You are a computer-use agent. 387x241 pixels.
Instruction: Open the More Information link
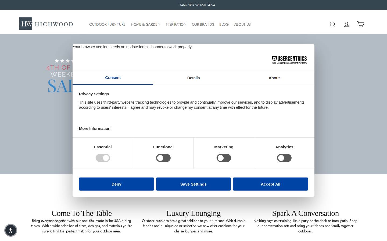click(95, 129)
